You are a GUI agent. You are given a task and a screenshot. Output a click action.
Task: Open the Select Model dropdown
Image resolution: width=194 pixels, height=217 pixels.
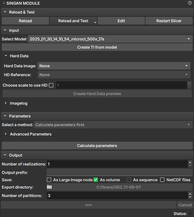click(x=110, y=39)
